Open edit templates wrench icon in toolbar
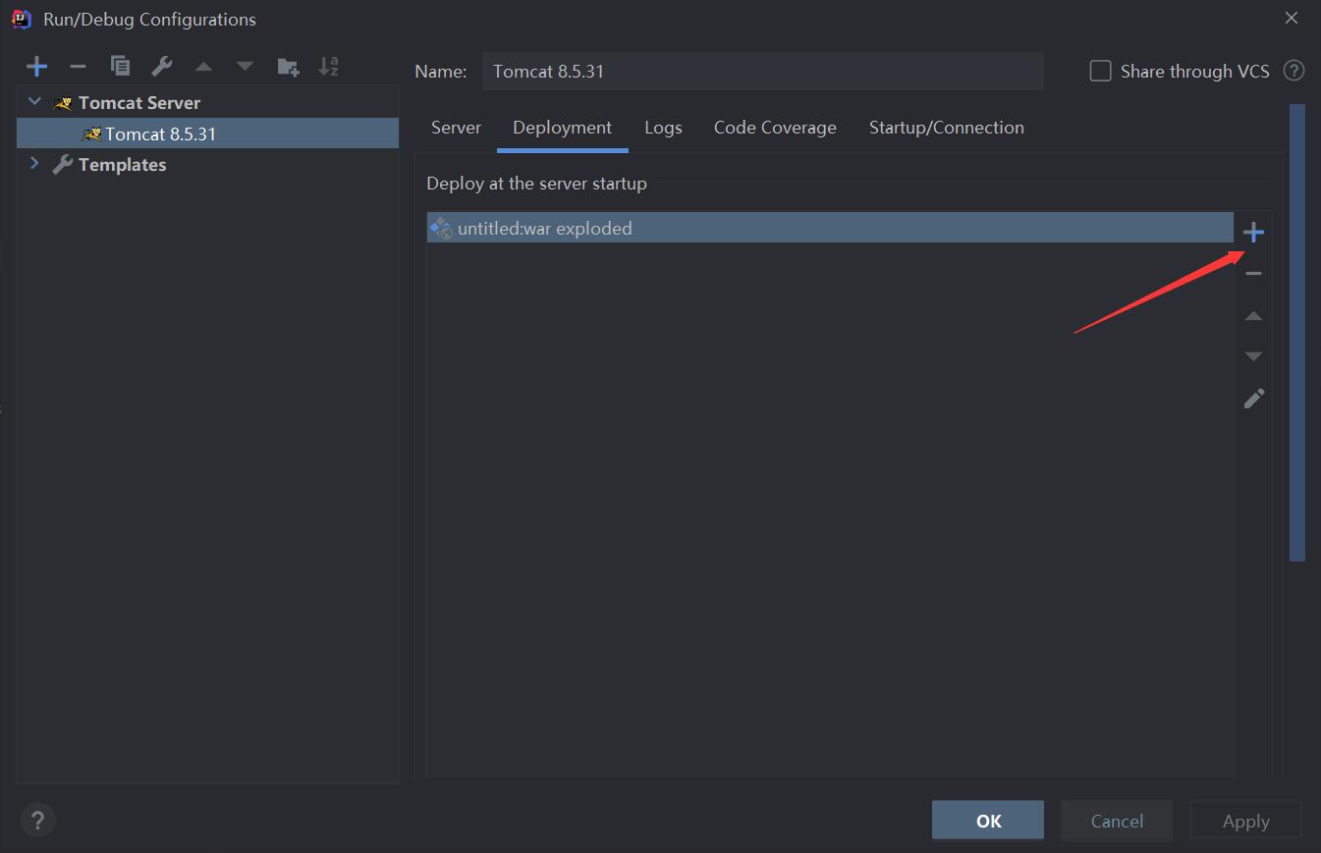Image resolution: width=1321 pixels, height=853 pixels. [162, 67]
